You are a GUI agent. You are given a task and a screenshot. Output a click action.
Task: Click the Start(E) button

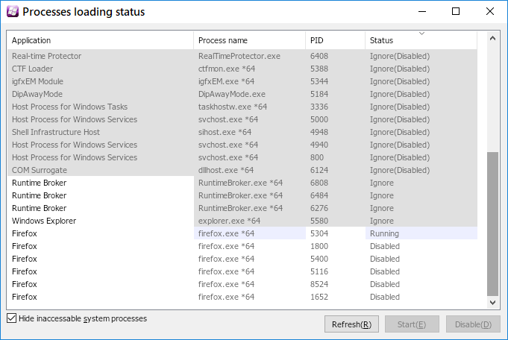click(x=412, y=324)
